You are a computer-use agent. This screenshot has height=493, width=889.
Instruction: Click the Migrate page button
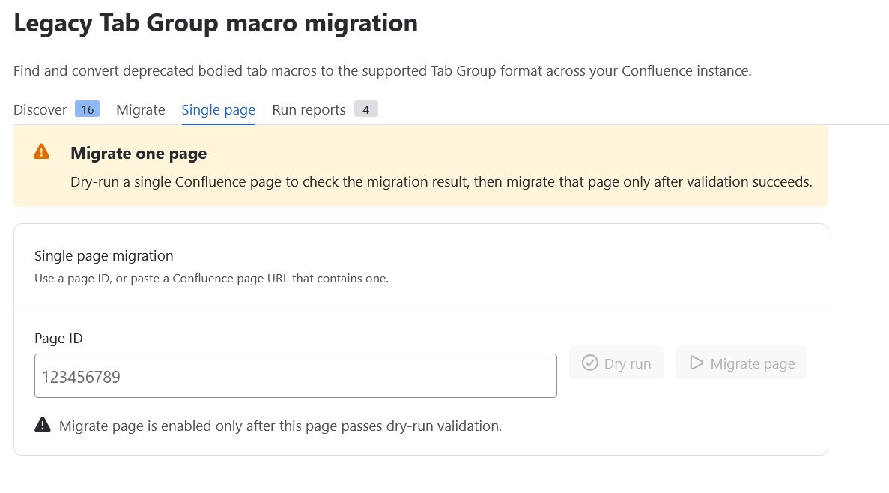pos(741,363)
